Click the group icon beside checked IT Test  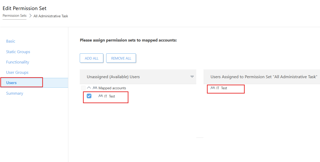[x=101, y=96]
